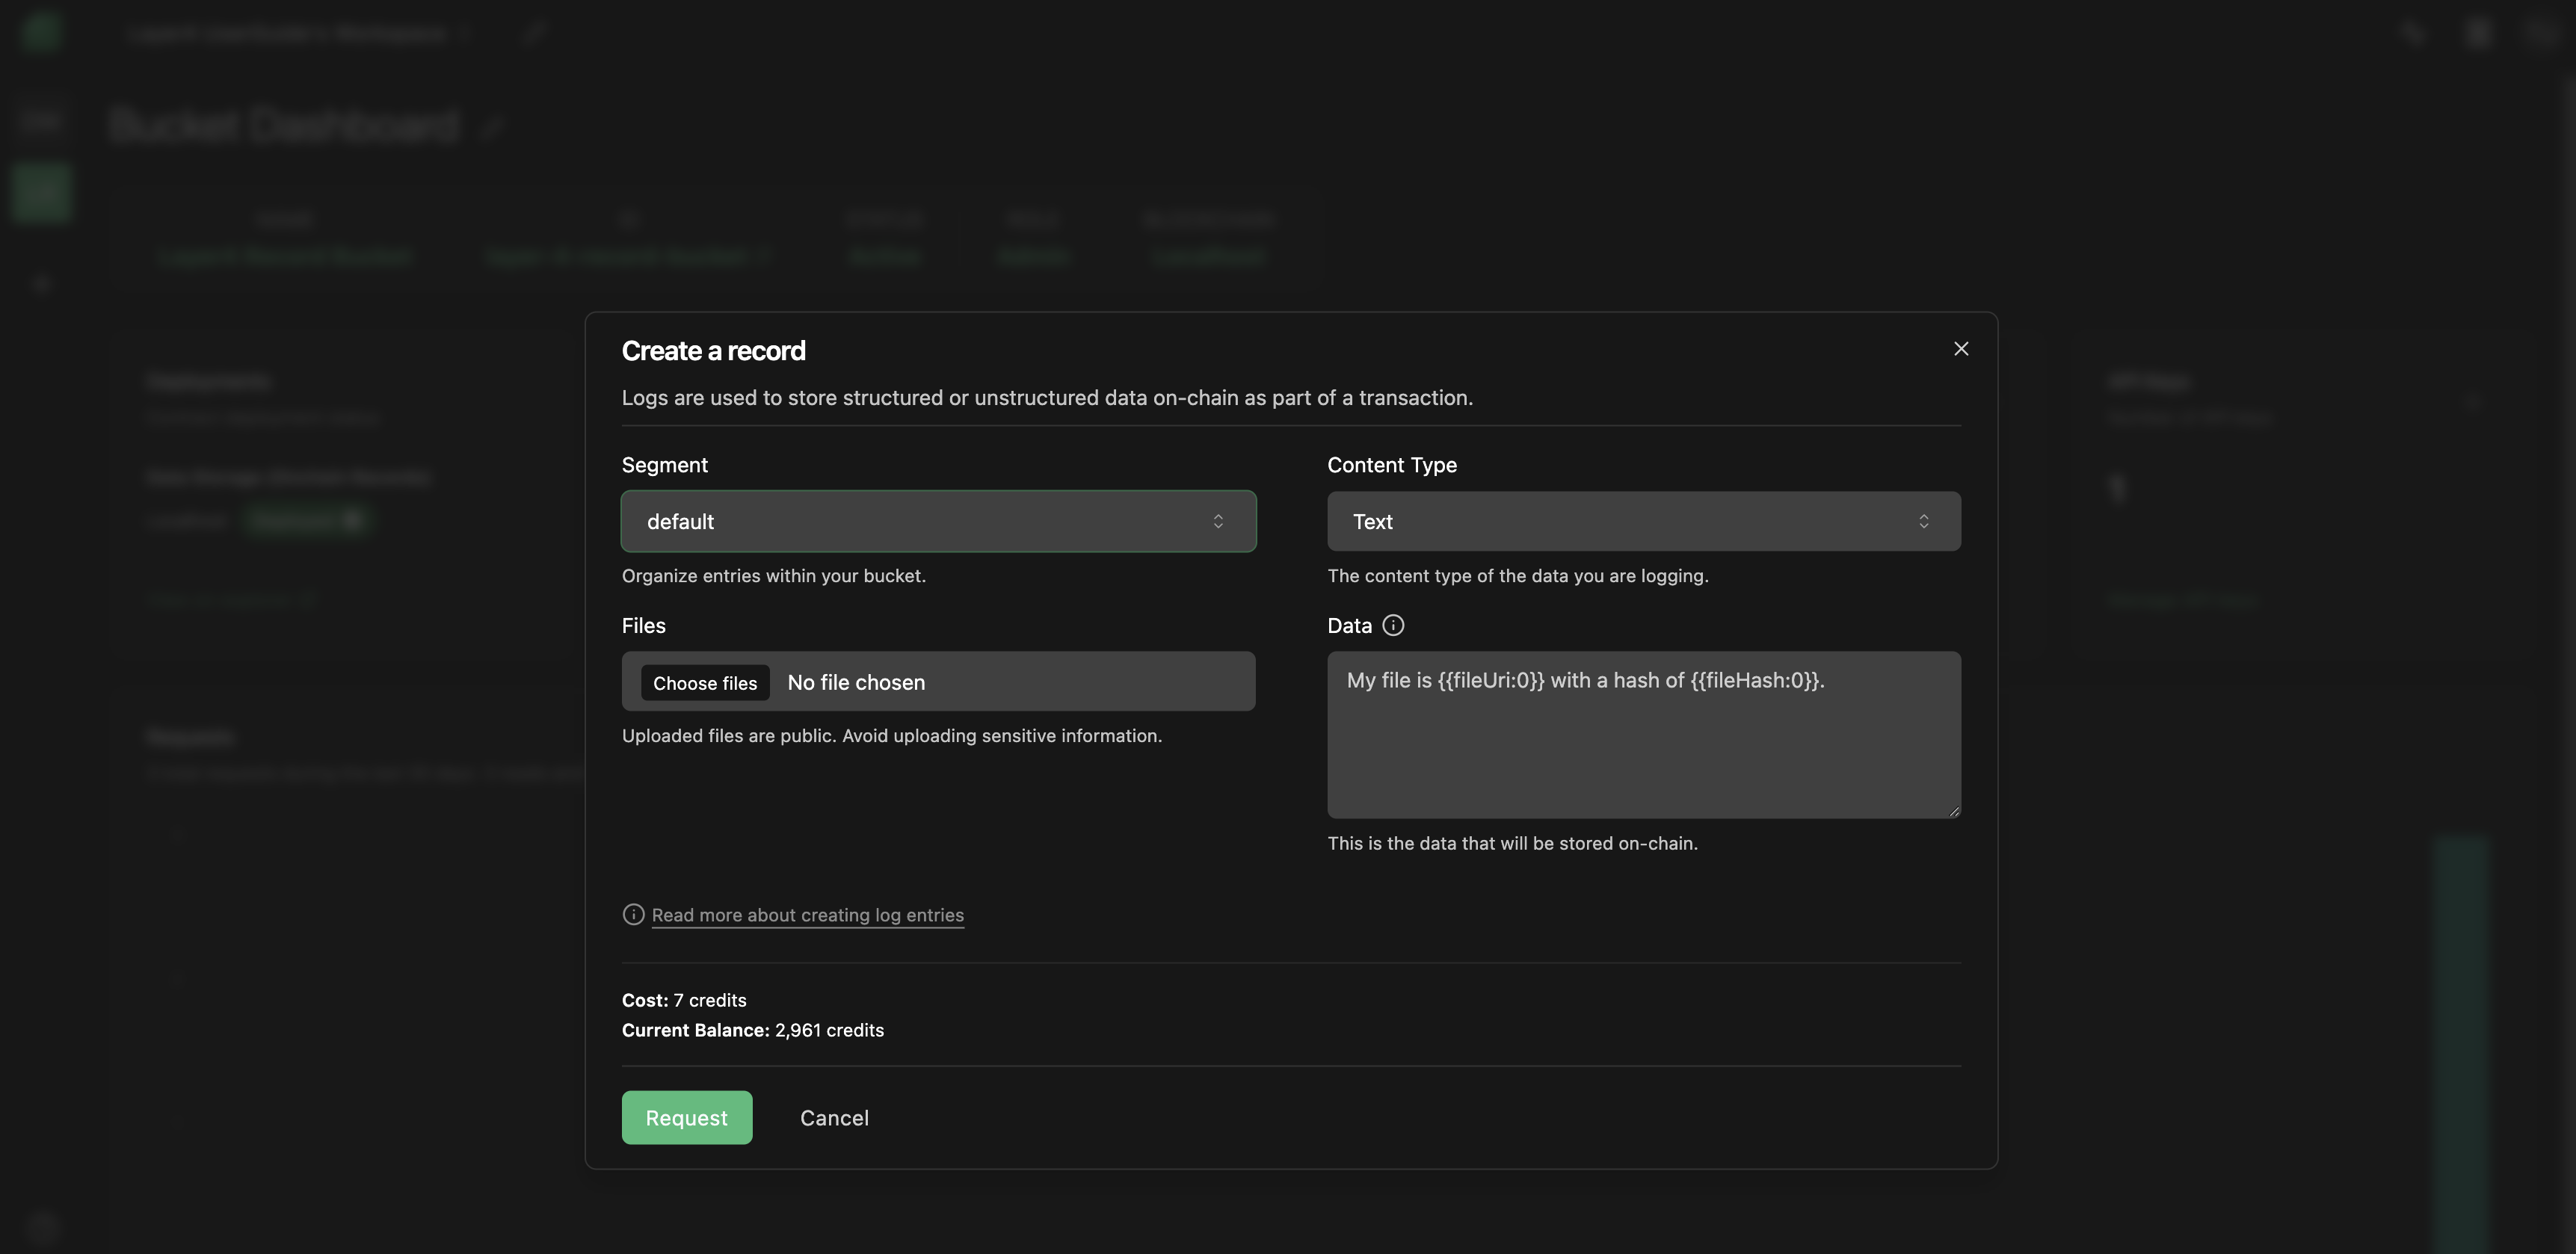
Task: Open the Content Type dropdown showing Text
Action: click(x=1643, y=521)
